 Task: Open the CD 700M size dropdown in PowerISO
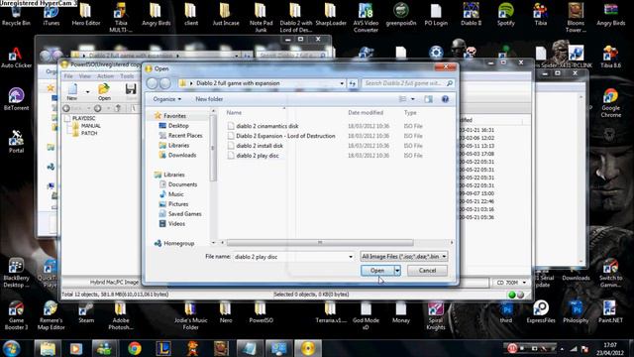click(x=524, y=283)
